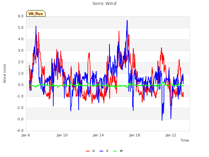Click the 2.0 y-axis tick label
The height and width of the screenshot is (157, 209).
21,62
